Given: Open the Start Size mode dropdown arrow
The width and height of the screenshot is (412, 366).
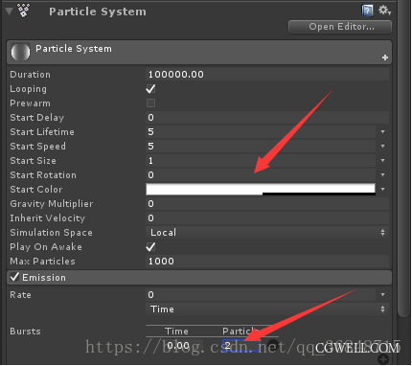Looking at the screenshot, I should pos(382,161).
